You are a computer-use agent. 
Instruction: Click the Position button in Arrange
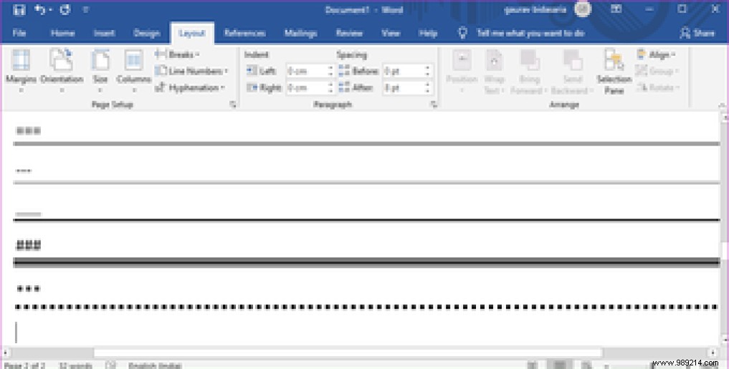pos(462,71)
